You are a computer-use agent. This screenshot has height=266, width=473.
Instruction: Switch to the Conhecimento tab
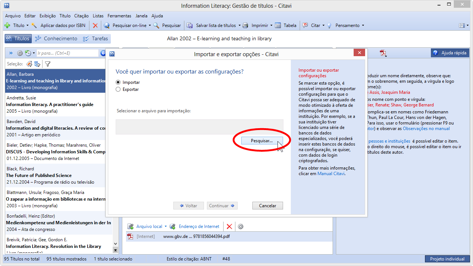point(56,38)
